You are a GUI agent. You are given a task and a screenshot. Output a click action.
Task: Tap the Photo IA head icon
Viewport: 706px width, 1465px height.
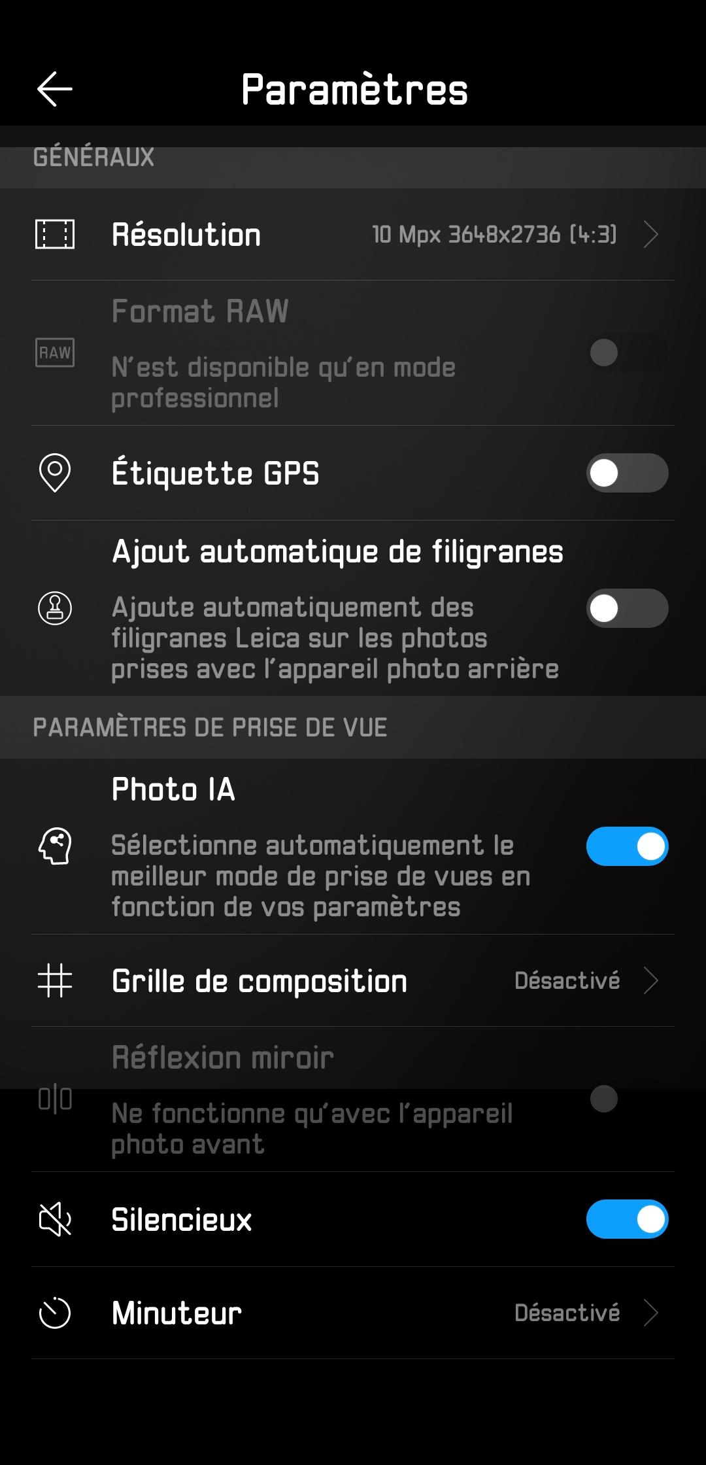[x=55, y=846]
